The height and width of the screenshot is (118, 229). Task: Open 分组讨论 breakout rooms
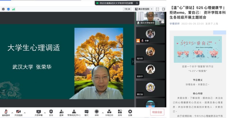(109, 112)
